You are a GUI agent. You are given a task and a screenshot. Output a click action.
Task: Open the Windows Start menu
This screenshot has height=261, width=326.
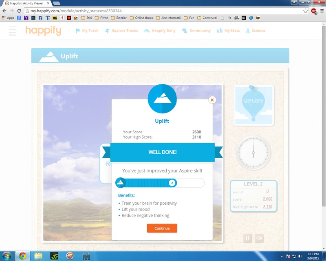[7, 256]
